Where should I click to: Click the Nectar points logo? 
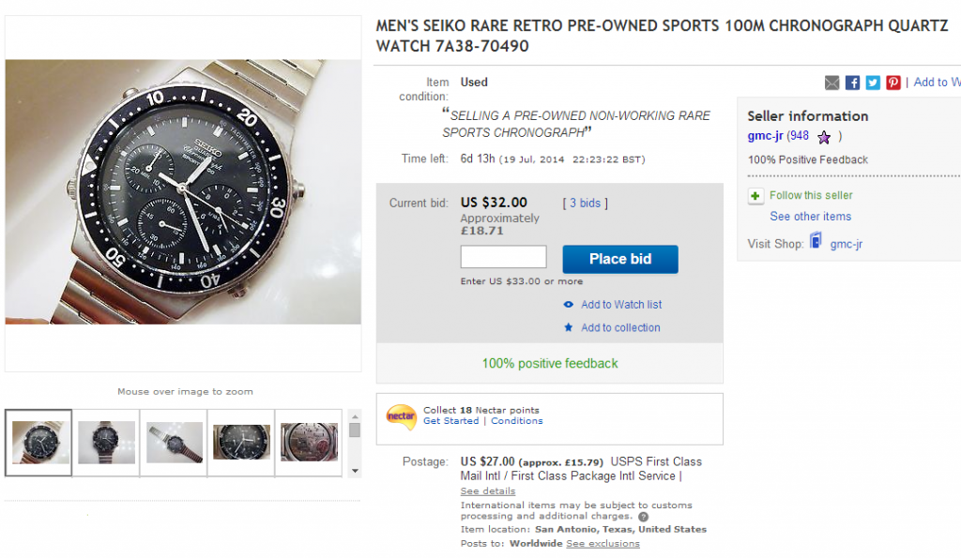(x=402, y=415)
